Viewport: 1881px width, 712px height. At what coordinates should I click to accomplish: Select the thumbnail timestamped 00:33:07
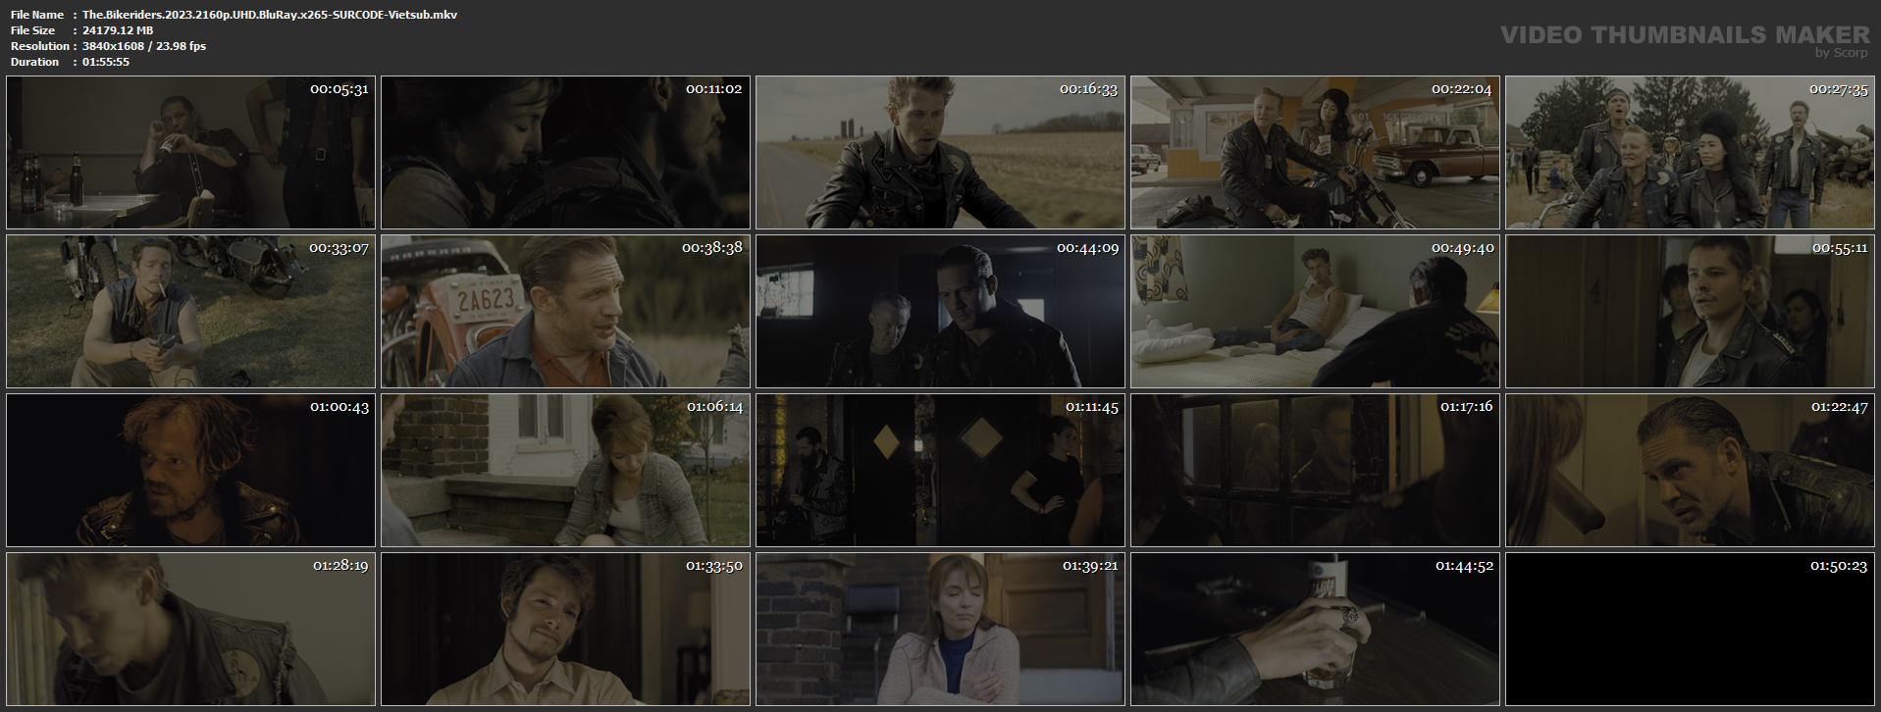[190, 311]
